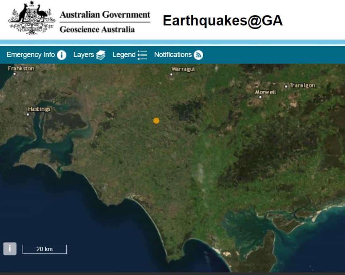Open the Notifications RSS feed icon

click(x=199, y=55)
